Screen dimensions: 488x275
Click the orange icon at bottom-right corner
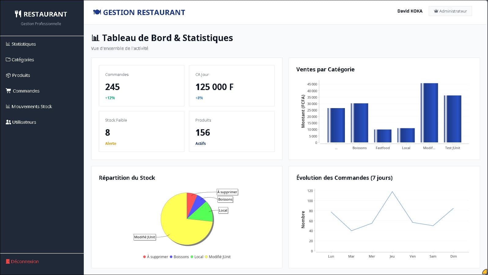tap(485, 272)
